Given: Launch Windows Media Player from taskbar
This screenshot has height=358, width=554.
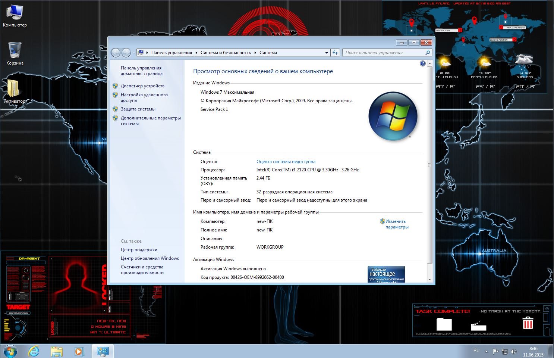Looking at the screenshot, I should pyautogui.click(x=79, y=351).
